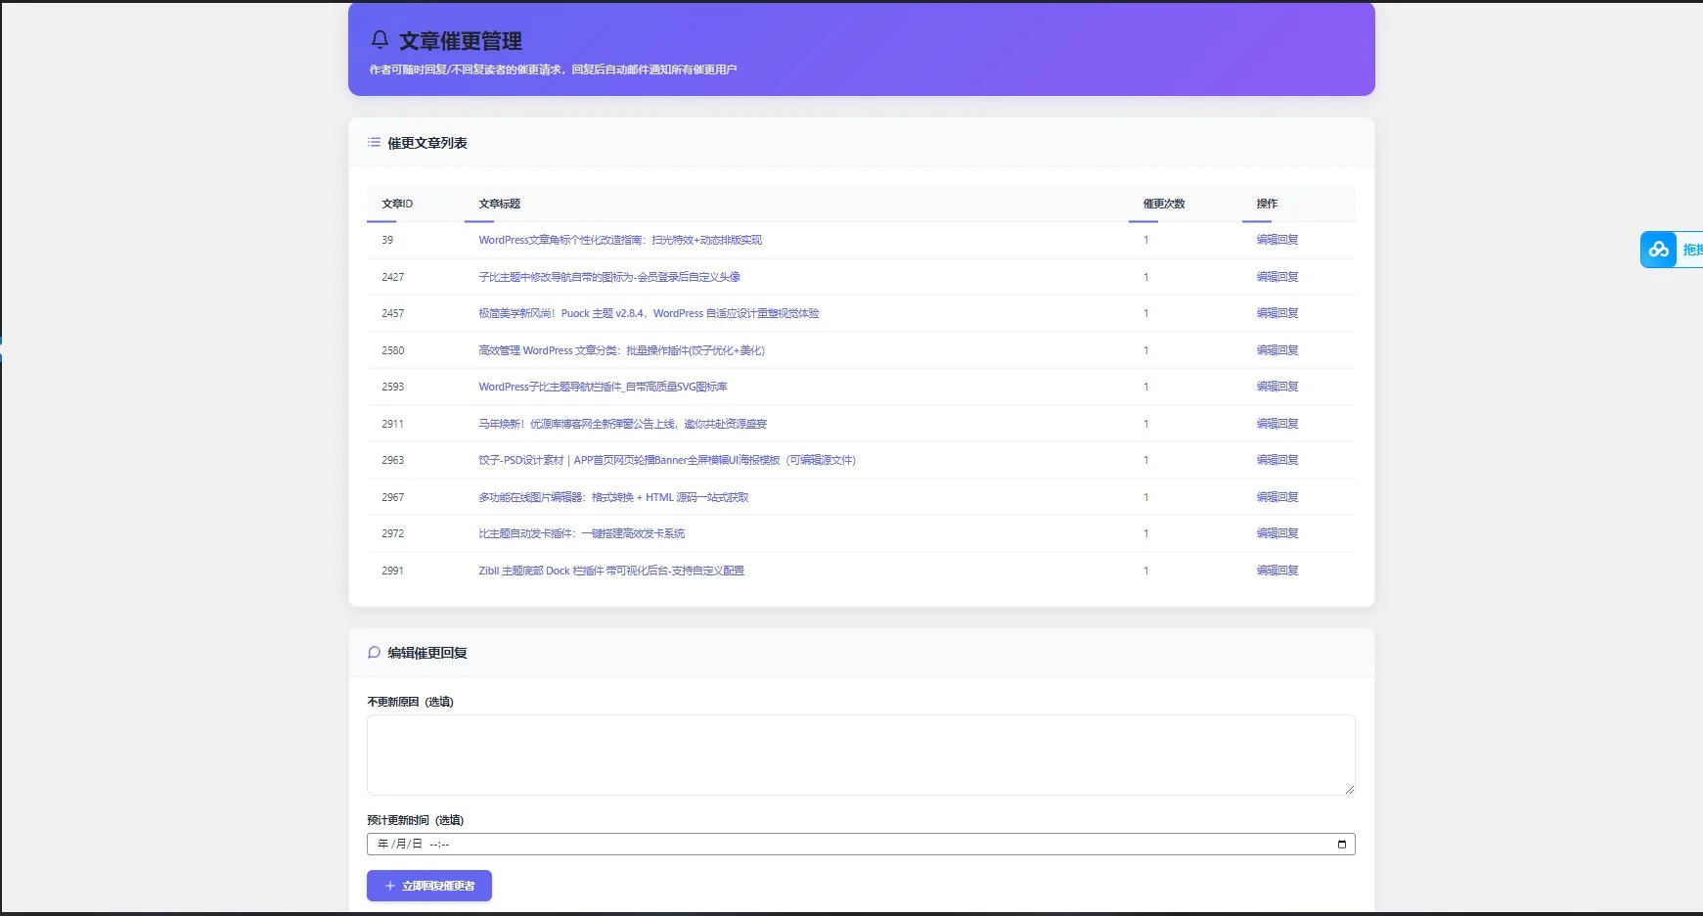Select the time segment of 预计更新时间
1703x916 pixels.
click(x=439, y=845)
